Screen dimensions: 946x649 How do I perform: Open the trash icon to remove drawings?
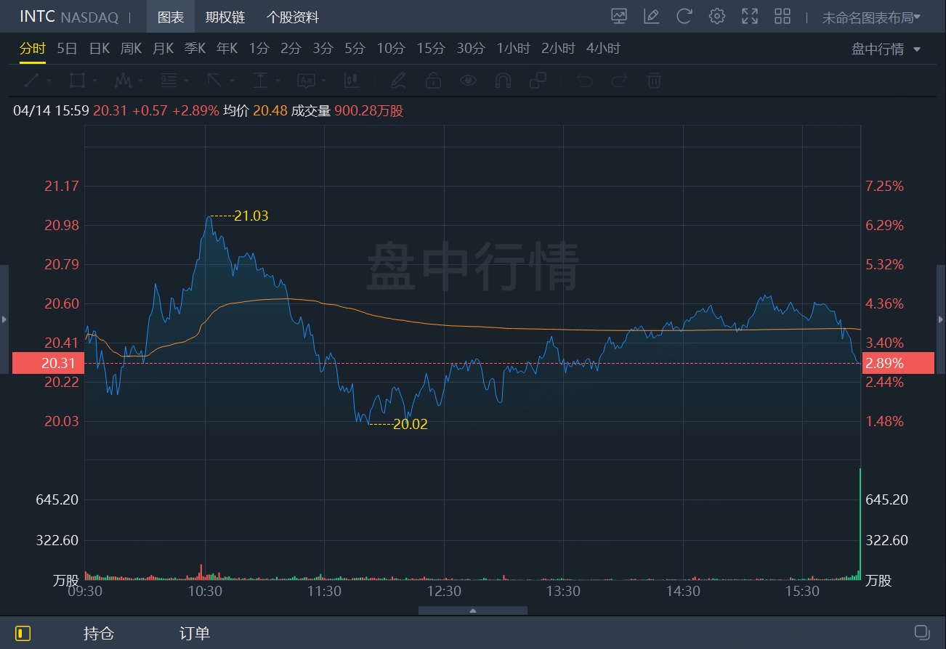(654, 81)
